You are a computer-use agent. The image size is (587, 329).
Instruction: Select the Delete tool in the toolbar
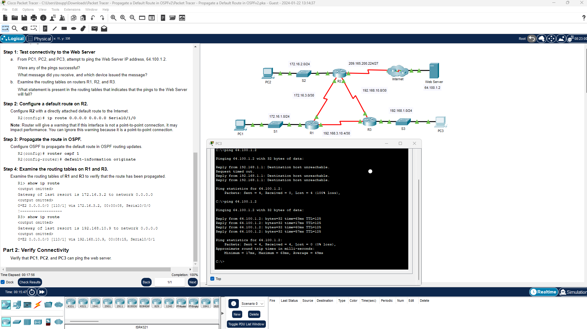[x=24, y=28]
